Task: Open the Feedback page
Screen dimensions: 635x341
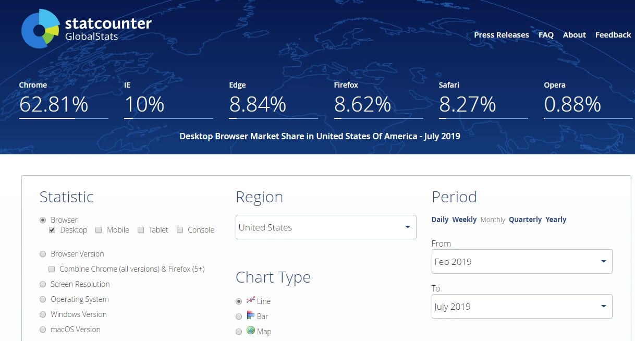Action: coord(613,35)
